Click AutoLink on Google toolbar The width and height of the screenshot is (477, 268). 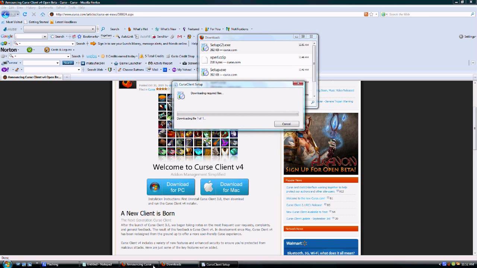[x=124, y=36]
